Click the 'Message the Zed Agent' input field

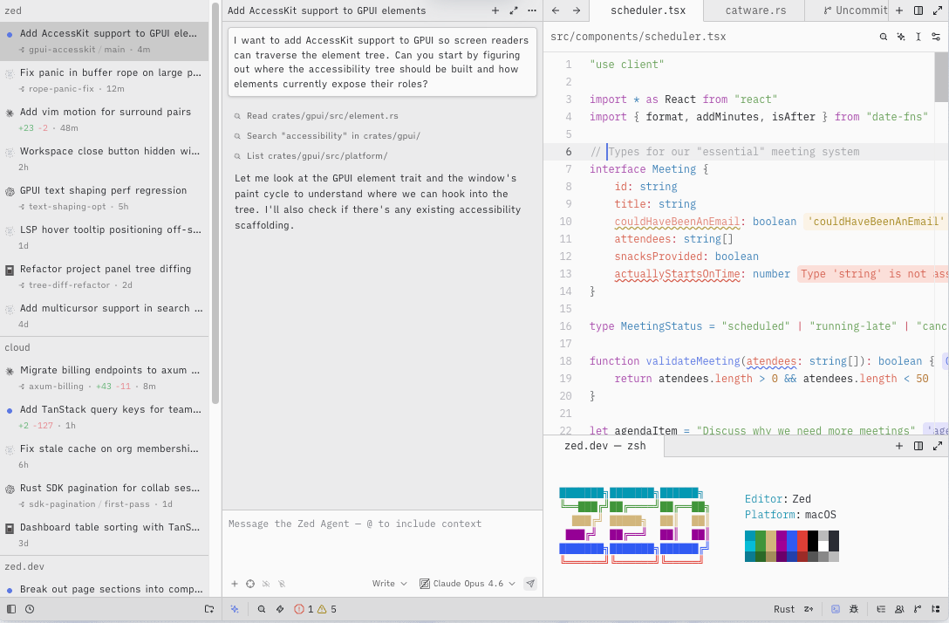(x=383, y=542)
